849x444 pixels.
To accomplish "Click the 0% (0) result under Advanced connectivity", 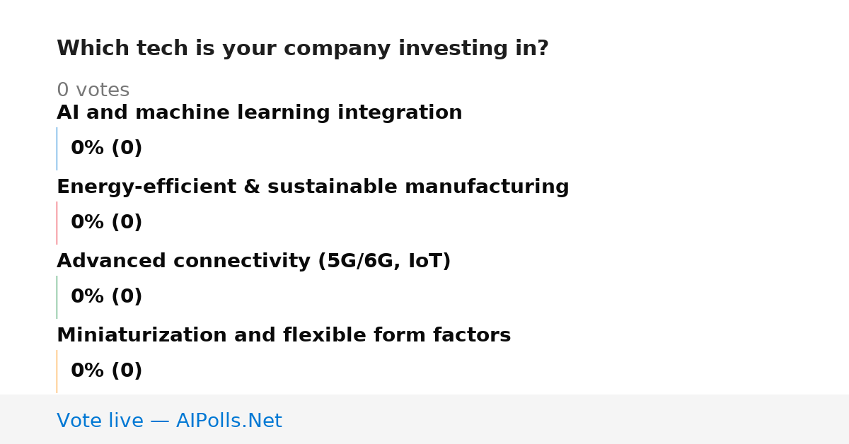I will point(106,297).
